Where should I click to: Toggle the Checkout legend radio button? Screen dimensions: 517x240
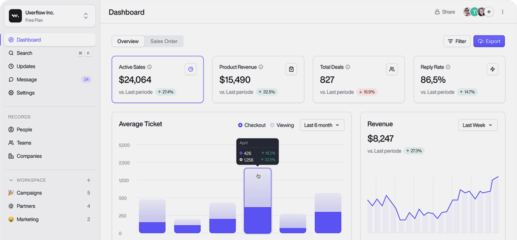click(240, 125)
